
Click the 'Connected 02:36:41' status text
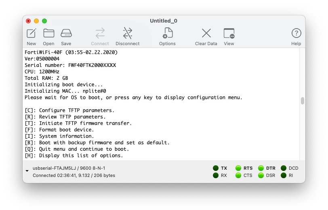pos(74,176)
